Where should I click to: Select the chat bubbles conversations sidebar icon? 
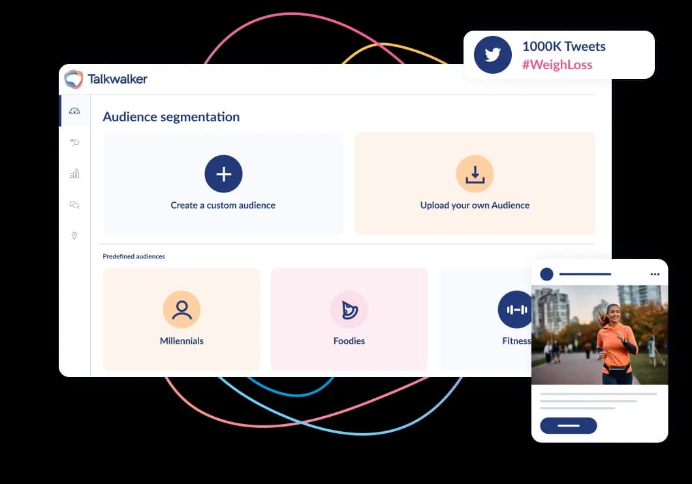click(74, 205)
